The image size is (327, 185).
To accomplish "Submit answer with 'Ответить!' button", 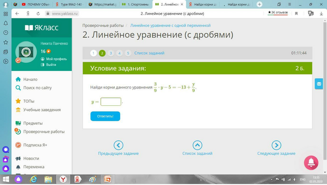I will [x=105, y=116].
